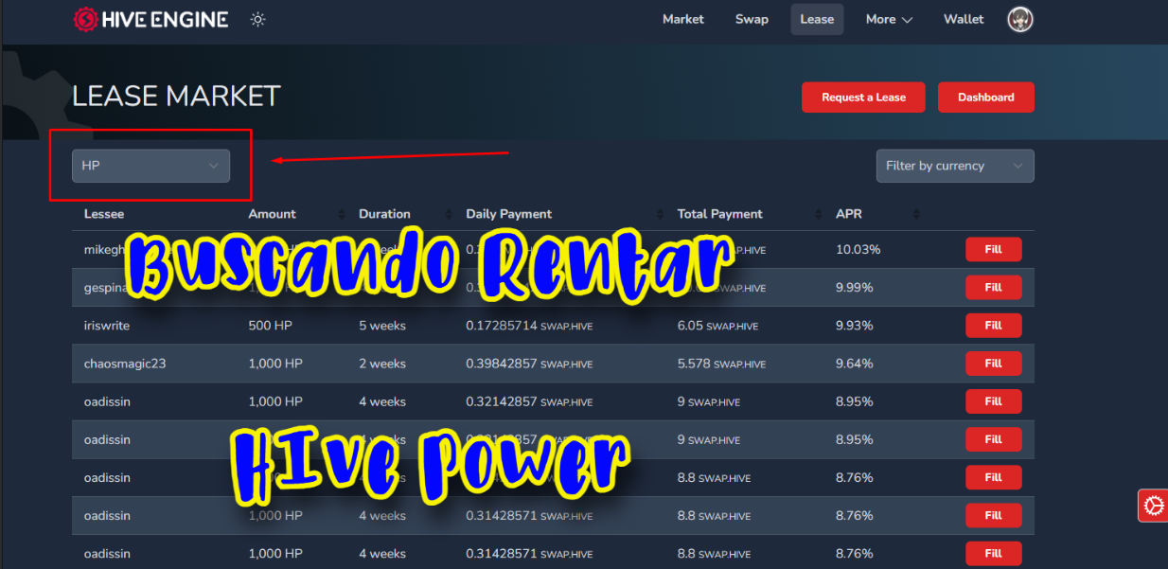Select lessee name chaosmagic23
Image resolution: width=1168 pixels, height=569 pixels.
click(125, 364)
